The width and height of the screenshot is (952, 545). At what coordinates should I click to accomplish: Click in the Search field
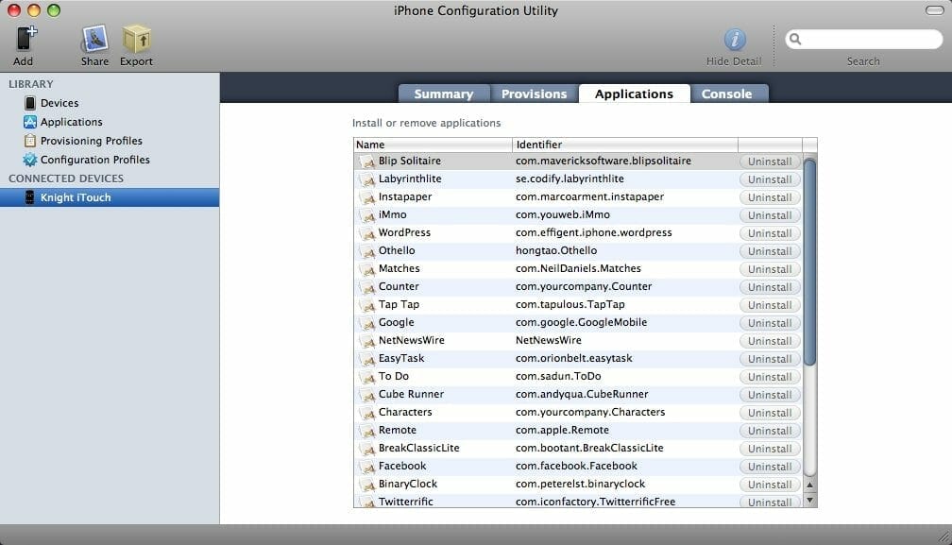[869, 40]
